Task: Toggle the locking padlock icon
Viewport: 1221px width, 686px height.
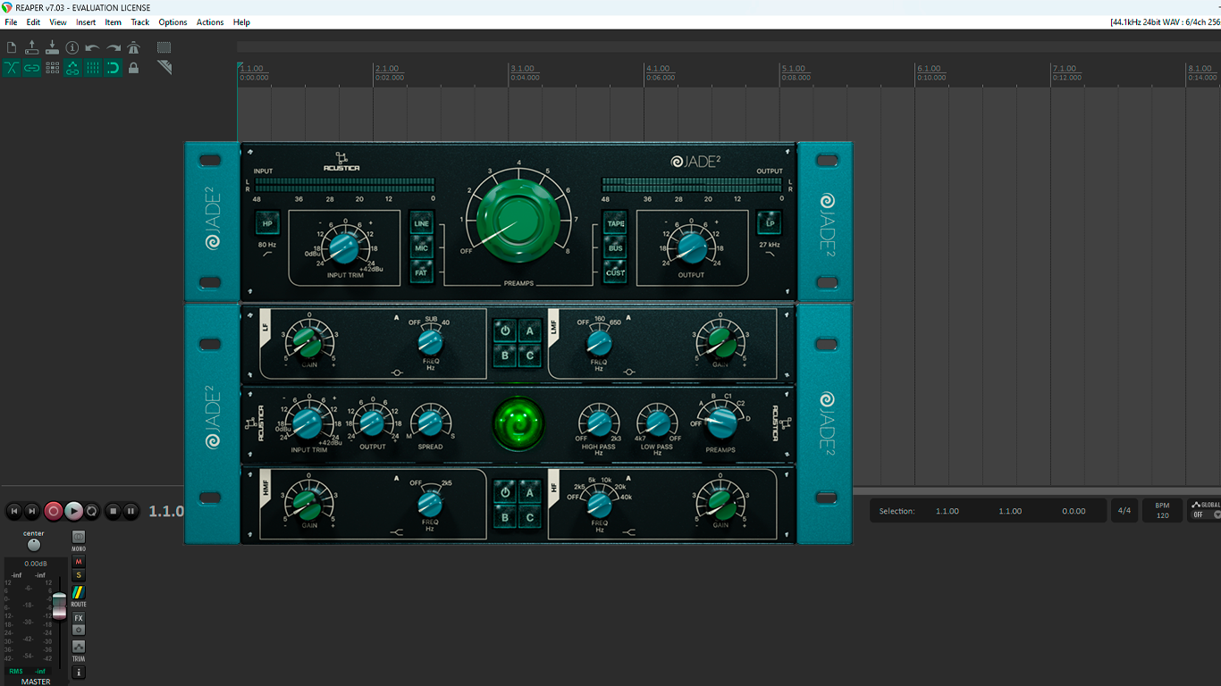Action: (134, 68)
